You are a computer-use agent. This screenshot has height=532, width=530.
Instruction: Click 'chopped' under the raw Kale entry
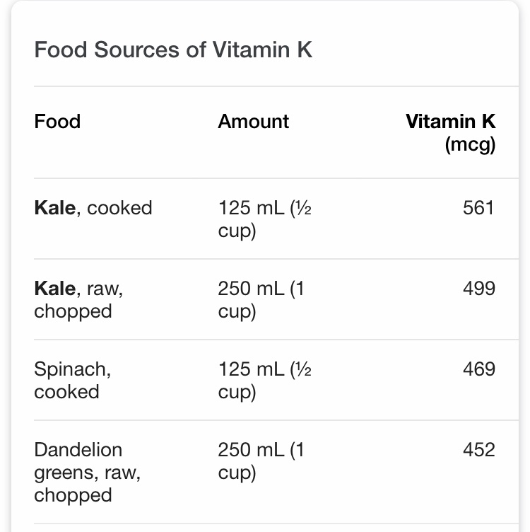73,311
